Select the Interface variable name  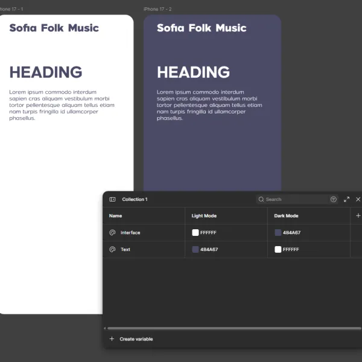[x=130, y=232]
